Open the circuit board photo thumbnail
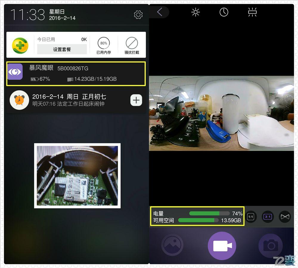This screenshot has width=298, height=268. (x=77, y=176)
